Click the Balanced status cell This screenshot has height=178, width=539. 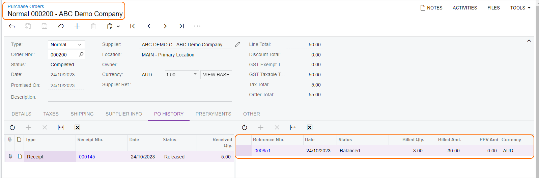(363, 151)
